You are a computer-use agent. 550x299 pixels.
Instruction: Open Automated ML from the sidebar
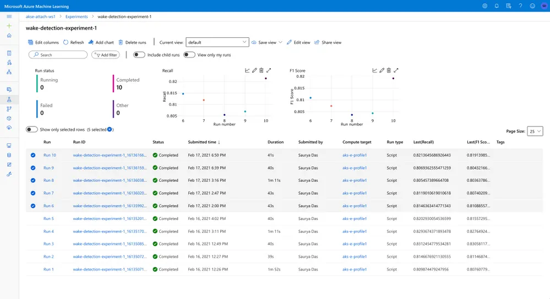point(9,62)
